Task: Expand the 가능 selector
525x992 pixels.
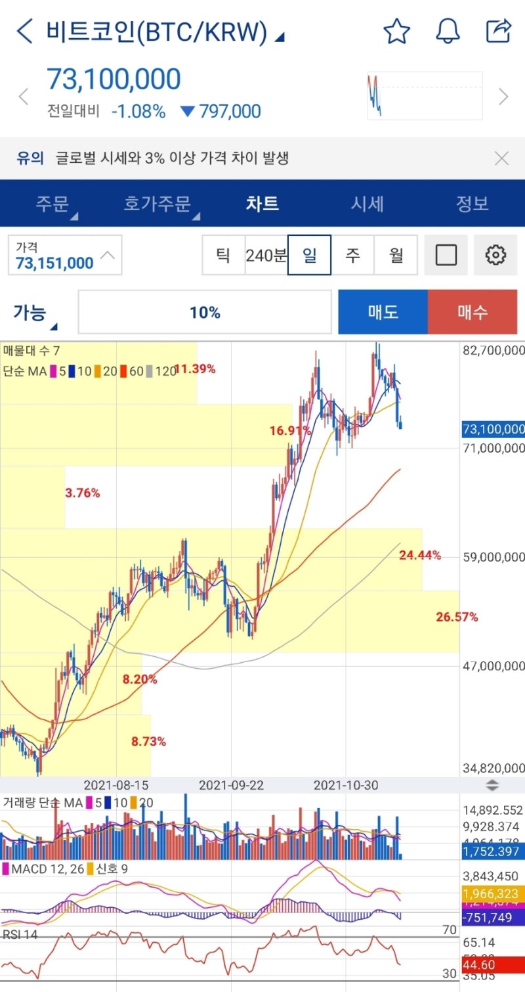Action: click(31, 312)
